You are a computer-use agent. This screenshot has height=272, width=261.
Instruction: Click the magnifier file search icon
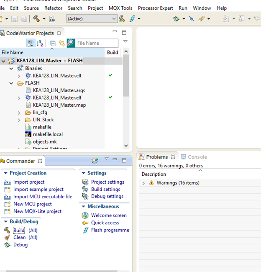tap(71, 43)
